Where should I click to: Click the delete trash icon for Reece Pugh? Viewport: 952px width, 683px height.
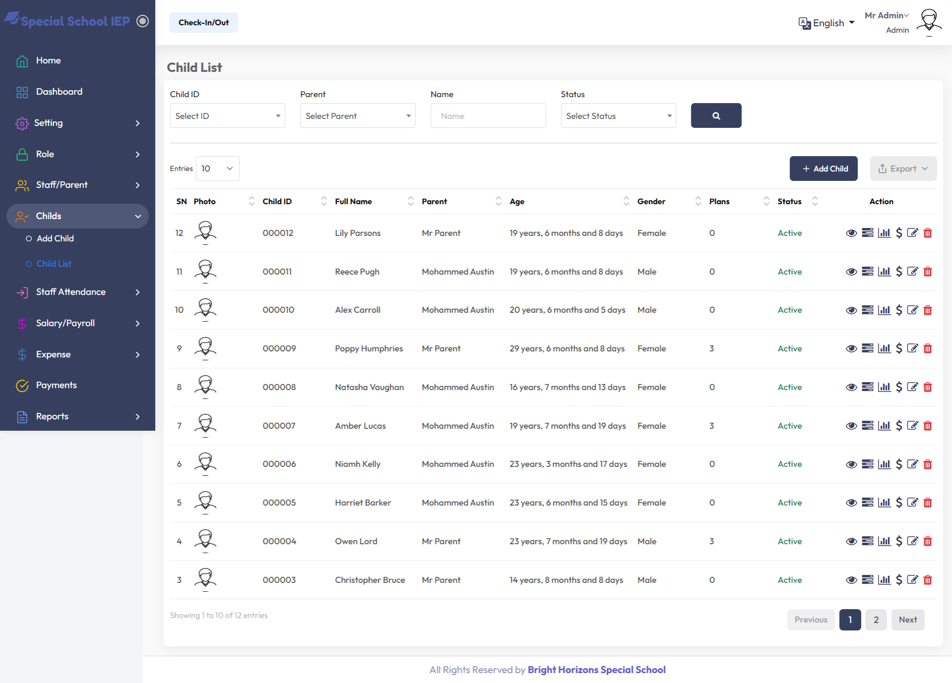tap(928, 272)
